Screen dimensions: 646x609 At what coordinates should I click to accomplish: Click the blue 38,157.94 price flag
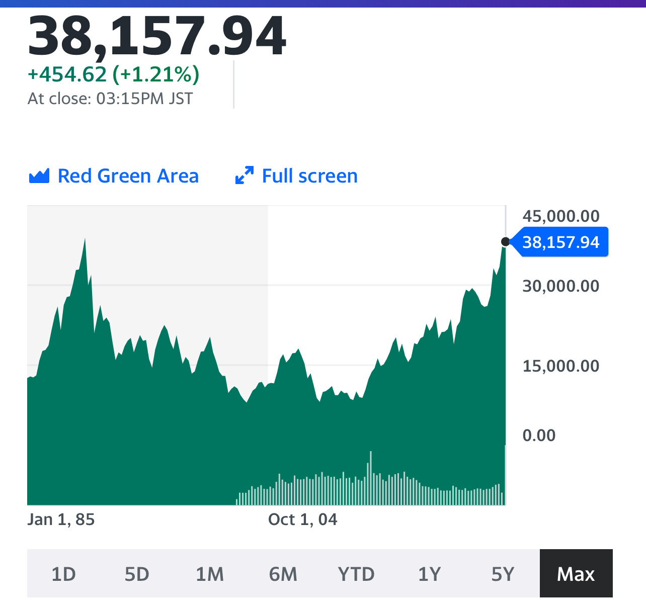560,242
